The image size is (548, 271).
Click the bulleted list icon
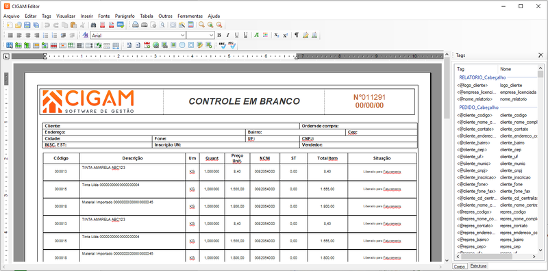pos(45,36)
